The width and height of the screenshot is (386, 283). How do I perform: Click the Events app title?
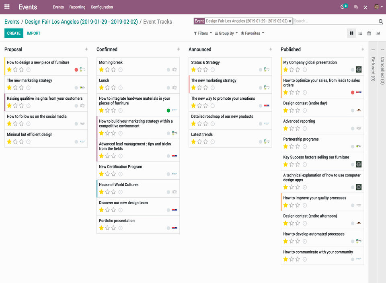pyautogui.click(x=28, y=7)
